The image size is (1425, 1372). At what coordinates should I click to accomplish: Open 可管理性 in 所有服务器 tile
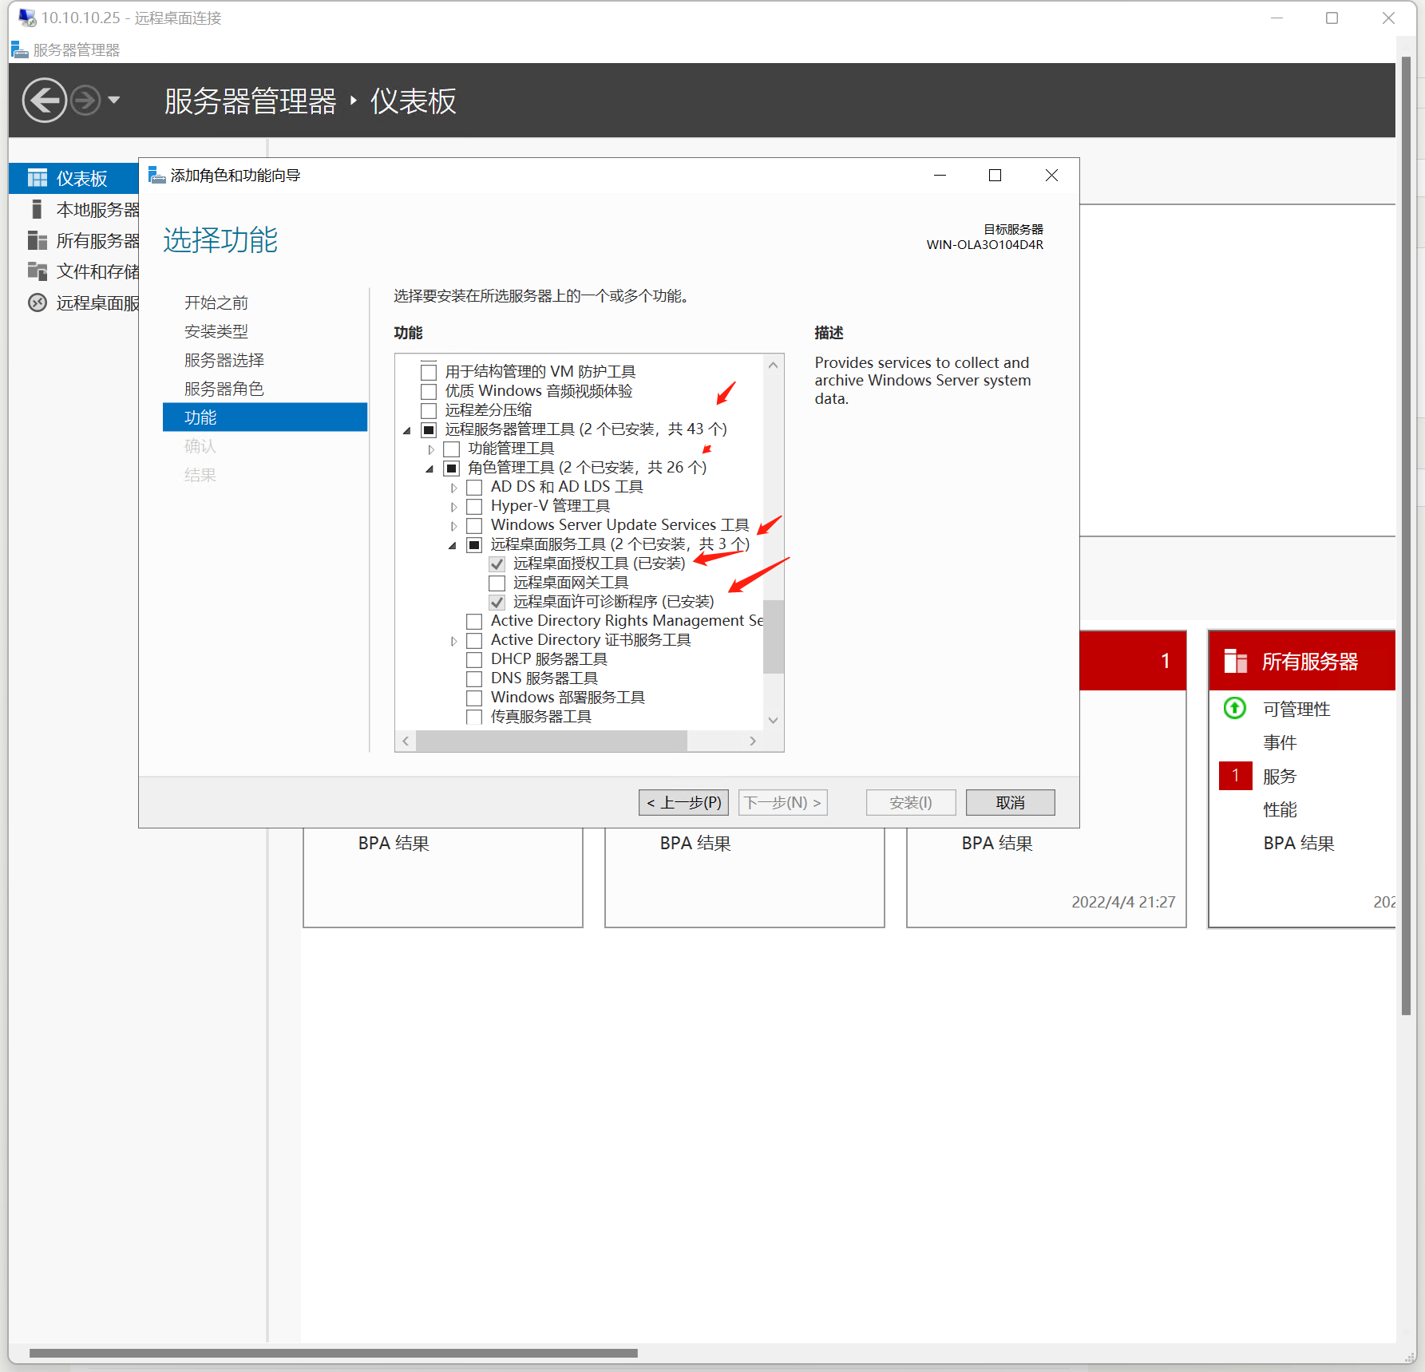(1296, 709)
